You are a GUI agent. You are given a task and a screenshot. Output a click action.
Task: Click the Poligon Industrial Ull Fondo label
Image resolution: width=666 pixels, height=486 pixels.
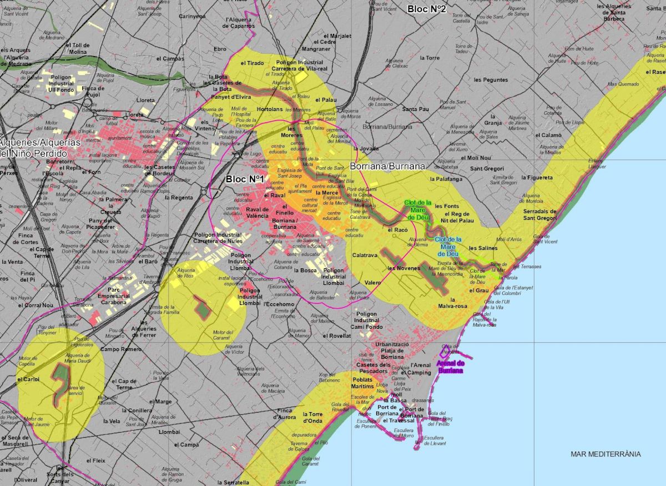(61, 83)
